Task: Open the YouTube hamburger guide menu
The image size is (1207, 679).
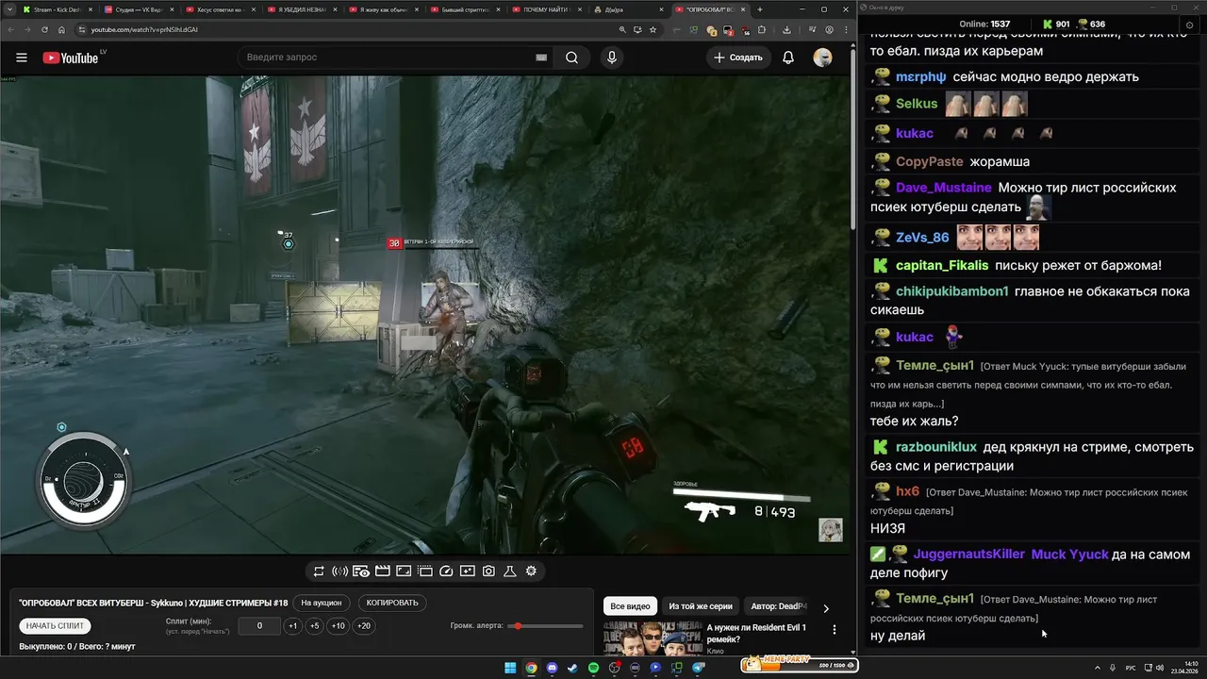Action: tap(22, 58)
